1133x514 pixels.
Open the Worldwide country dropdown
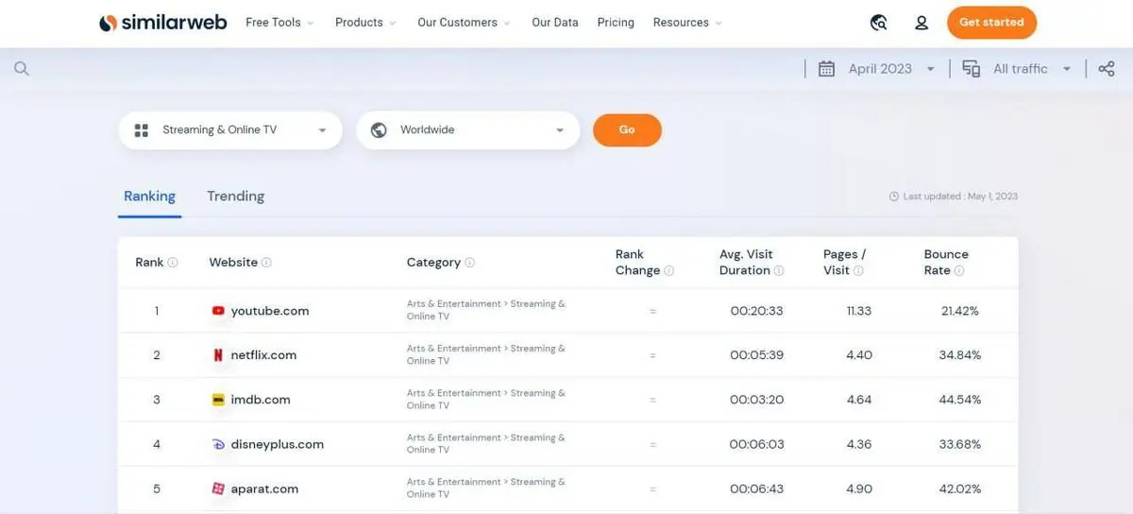click(x=467, y=130)
